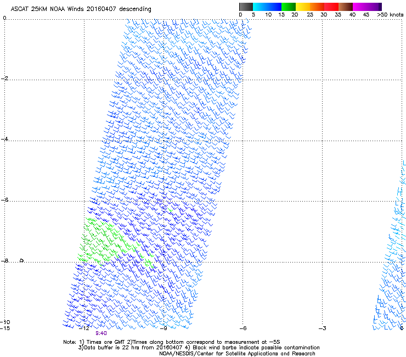406x357 pixels.
Task: Select the green 15-20 knots color bar segment
Action: click(x=289, y=7)
